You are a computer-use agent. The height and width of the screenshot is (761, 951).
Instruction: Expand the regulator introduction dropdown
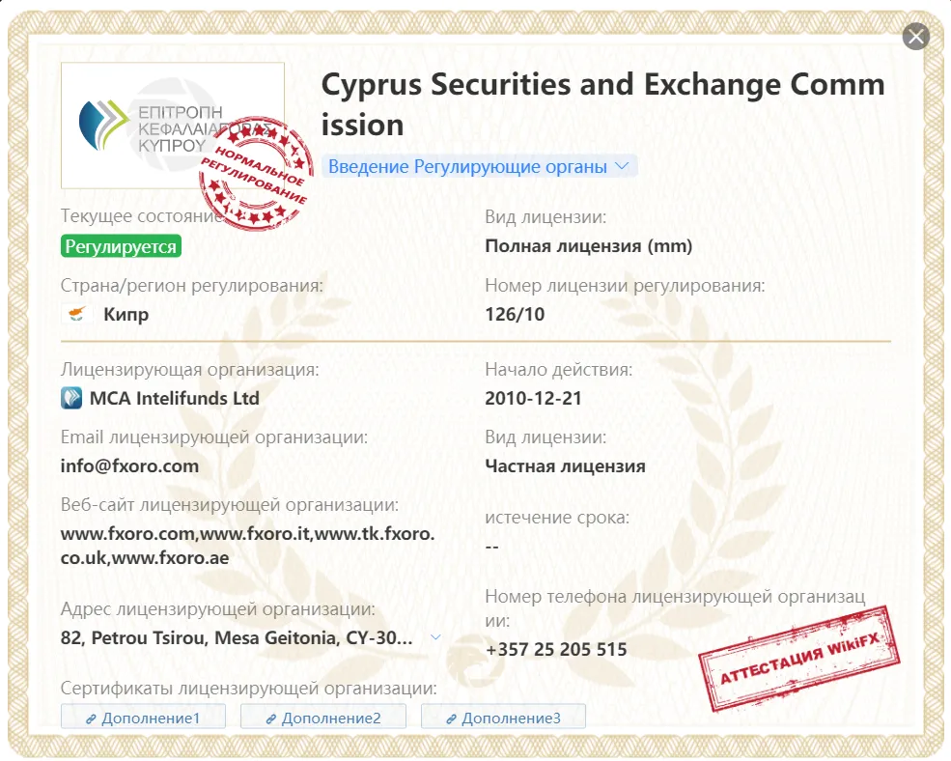click(x=479, y=166)
